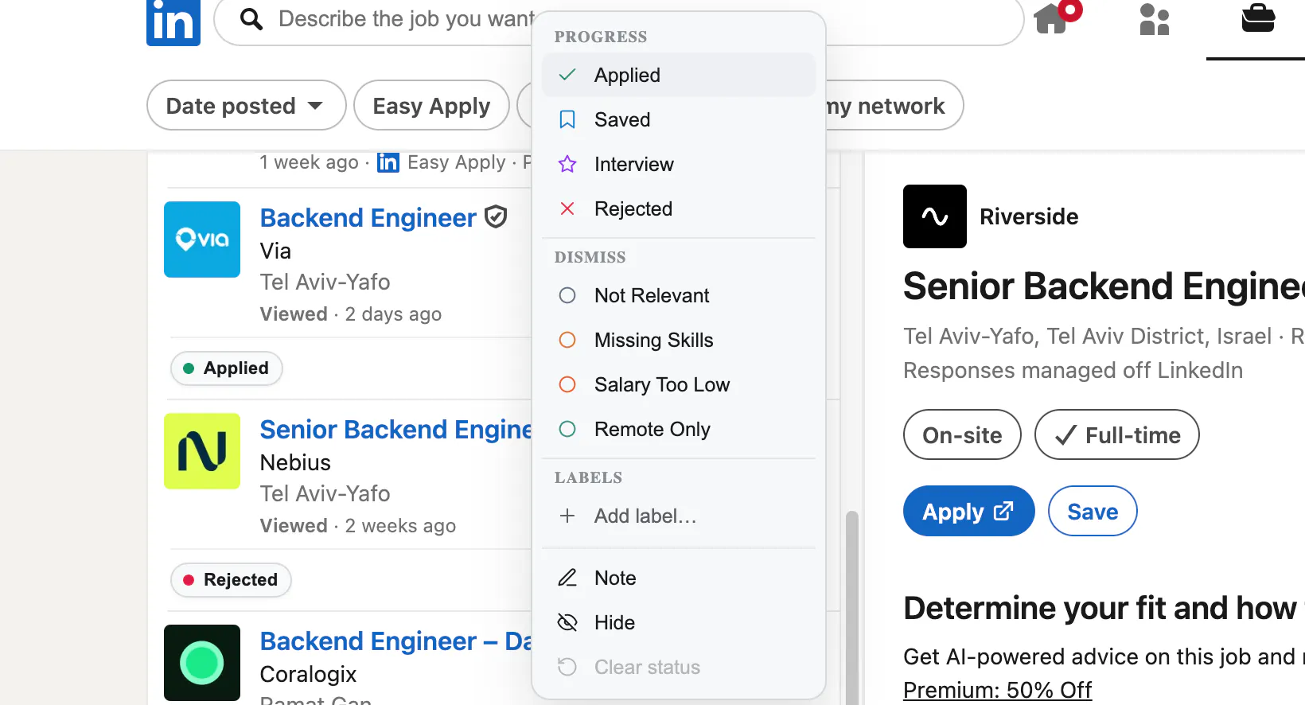Open the Backend Engineer job at Via
Viewport: 1305px width, 705px height.
(368, 217)
